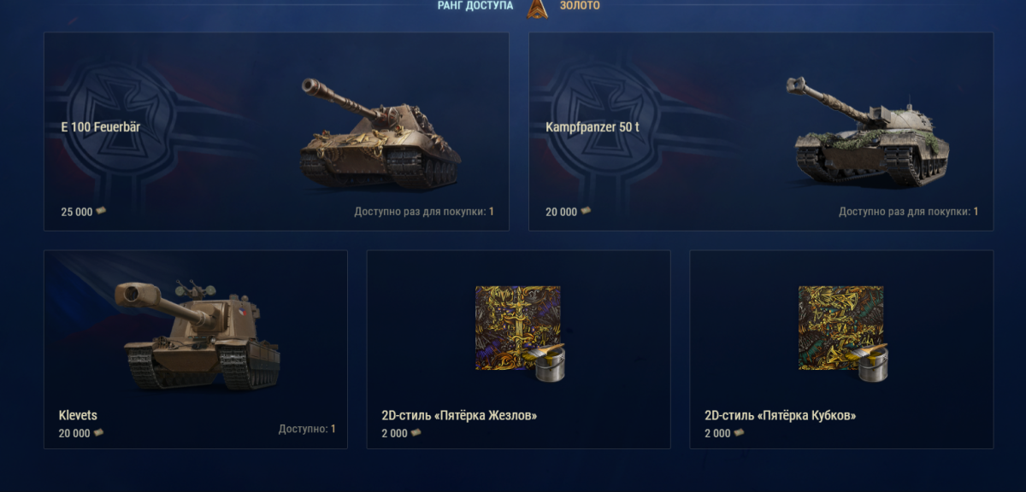Open 2D-стиль «Пятёрка Жезлов» title
This screenshot has height=492, width=1026.
coord(459,415)
